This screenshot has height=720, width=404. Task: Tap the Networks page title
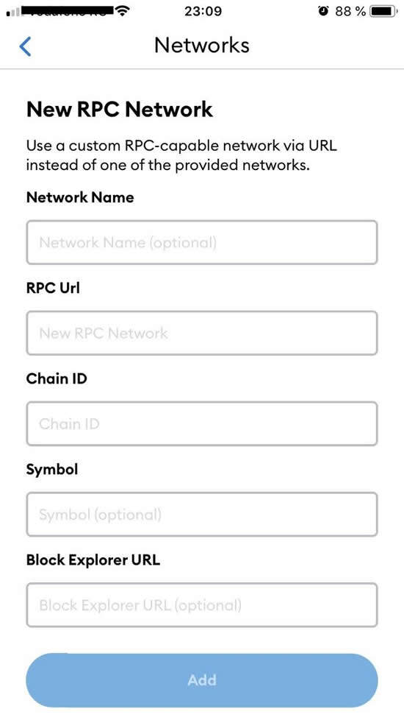pos(202,46)
